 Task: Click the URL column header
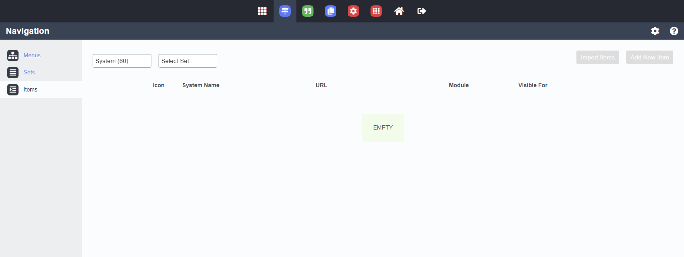coord(321,85)
